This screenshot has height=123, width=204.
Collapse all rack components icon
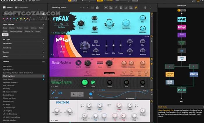pos(150,8)
